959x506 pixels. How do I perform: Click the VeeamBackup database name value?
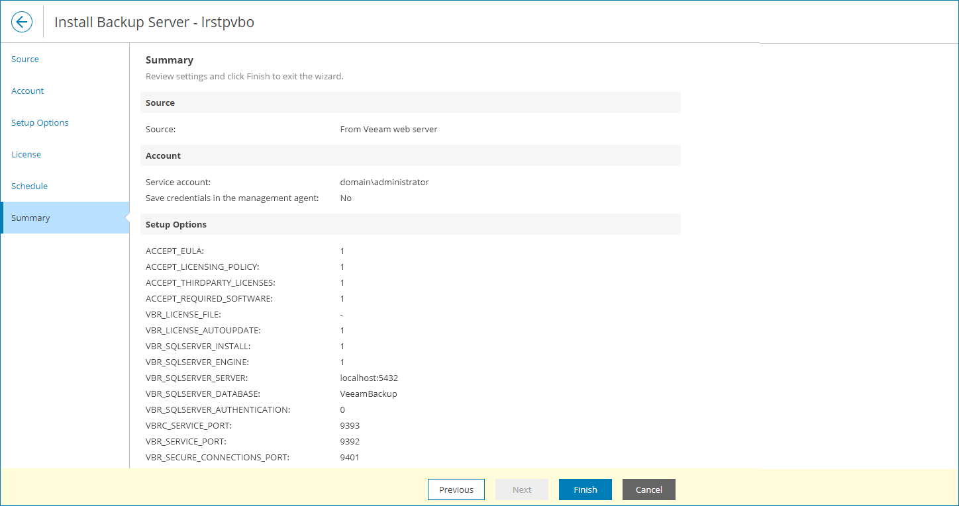368,394
